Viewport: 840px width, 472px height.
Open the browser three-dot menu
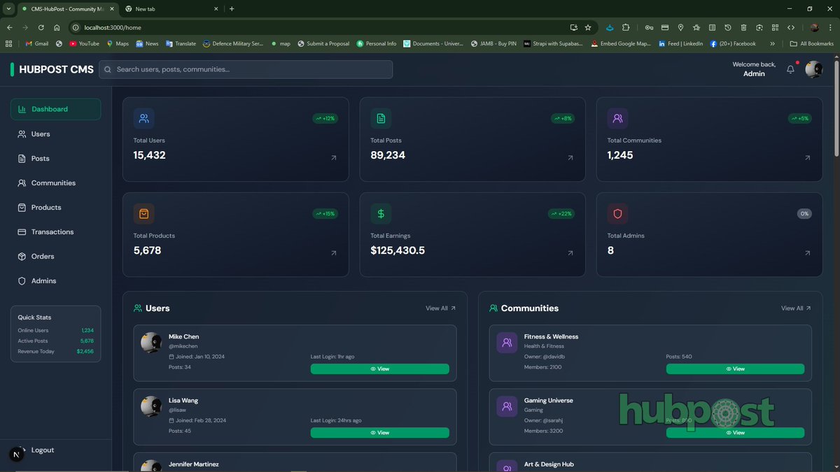tap(830, 27)
